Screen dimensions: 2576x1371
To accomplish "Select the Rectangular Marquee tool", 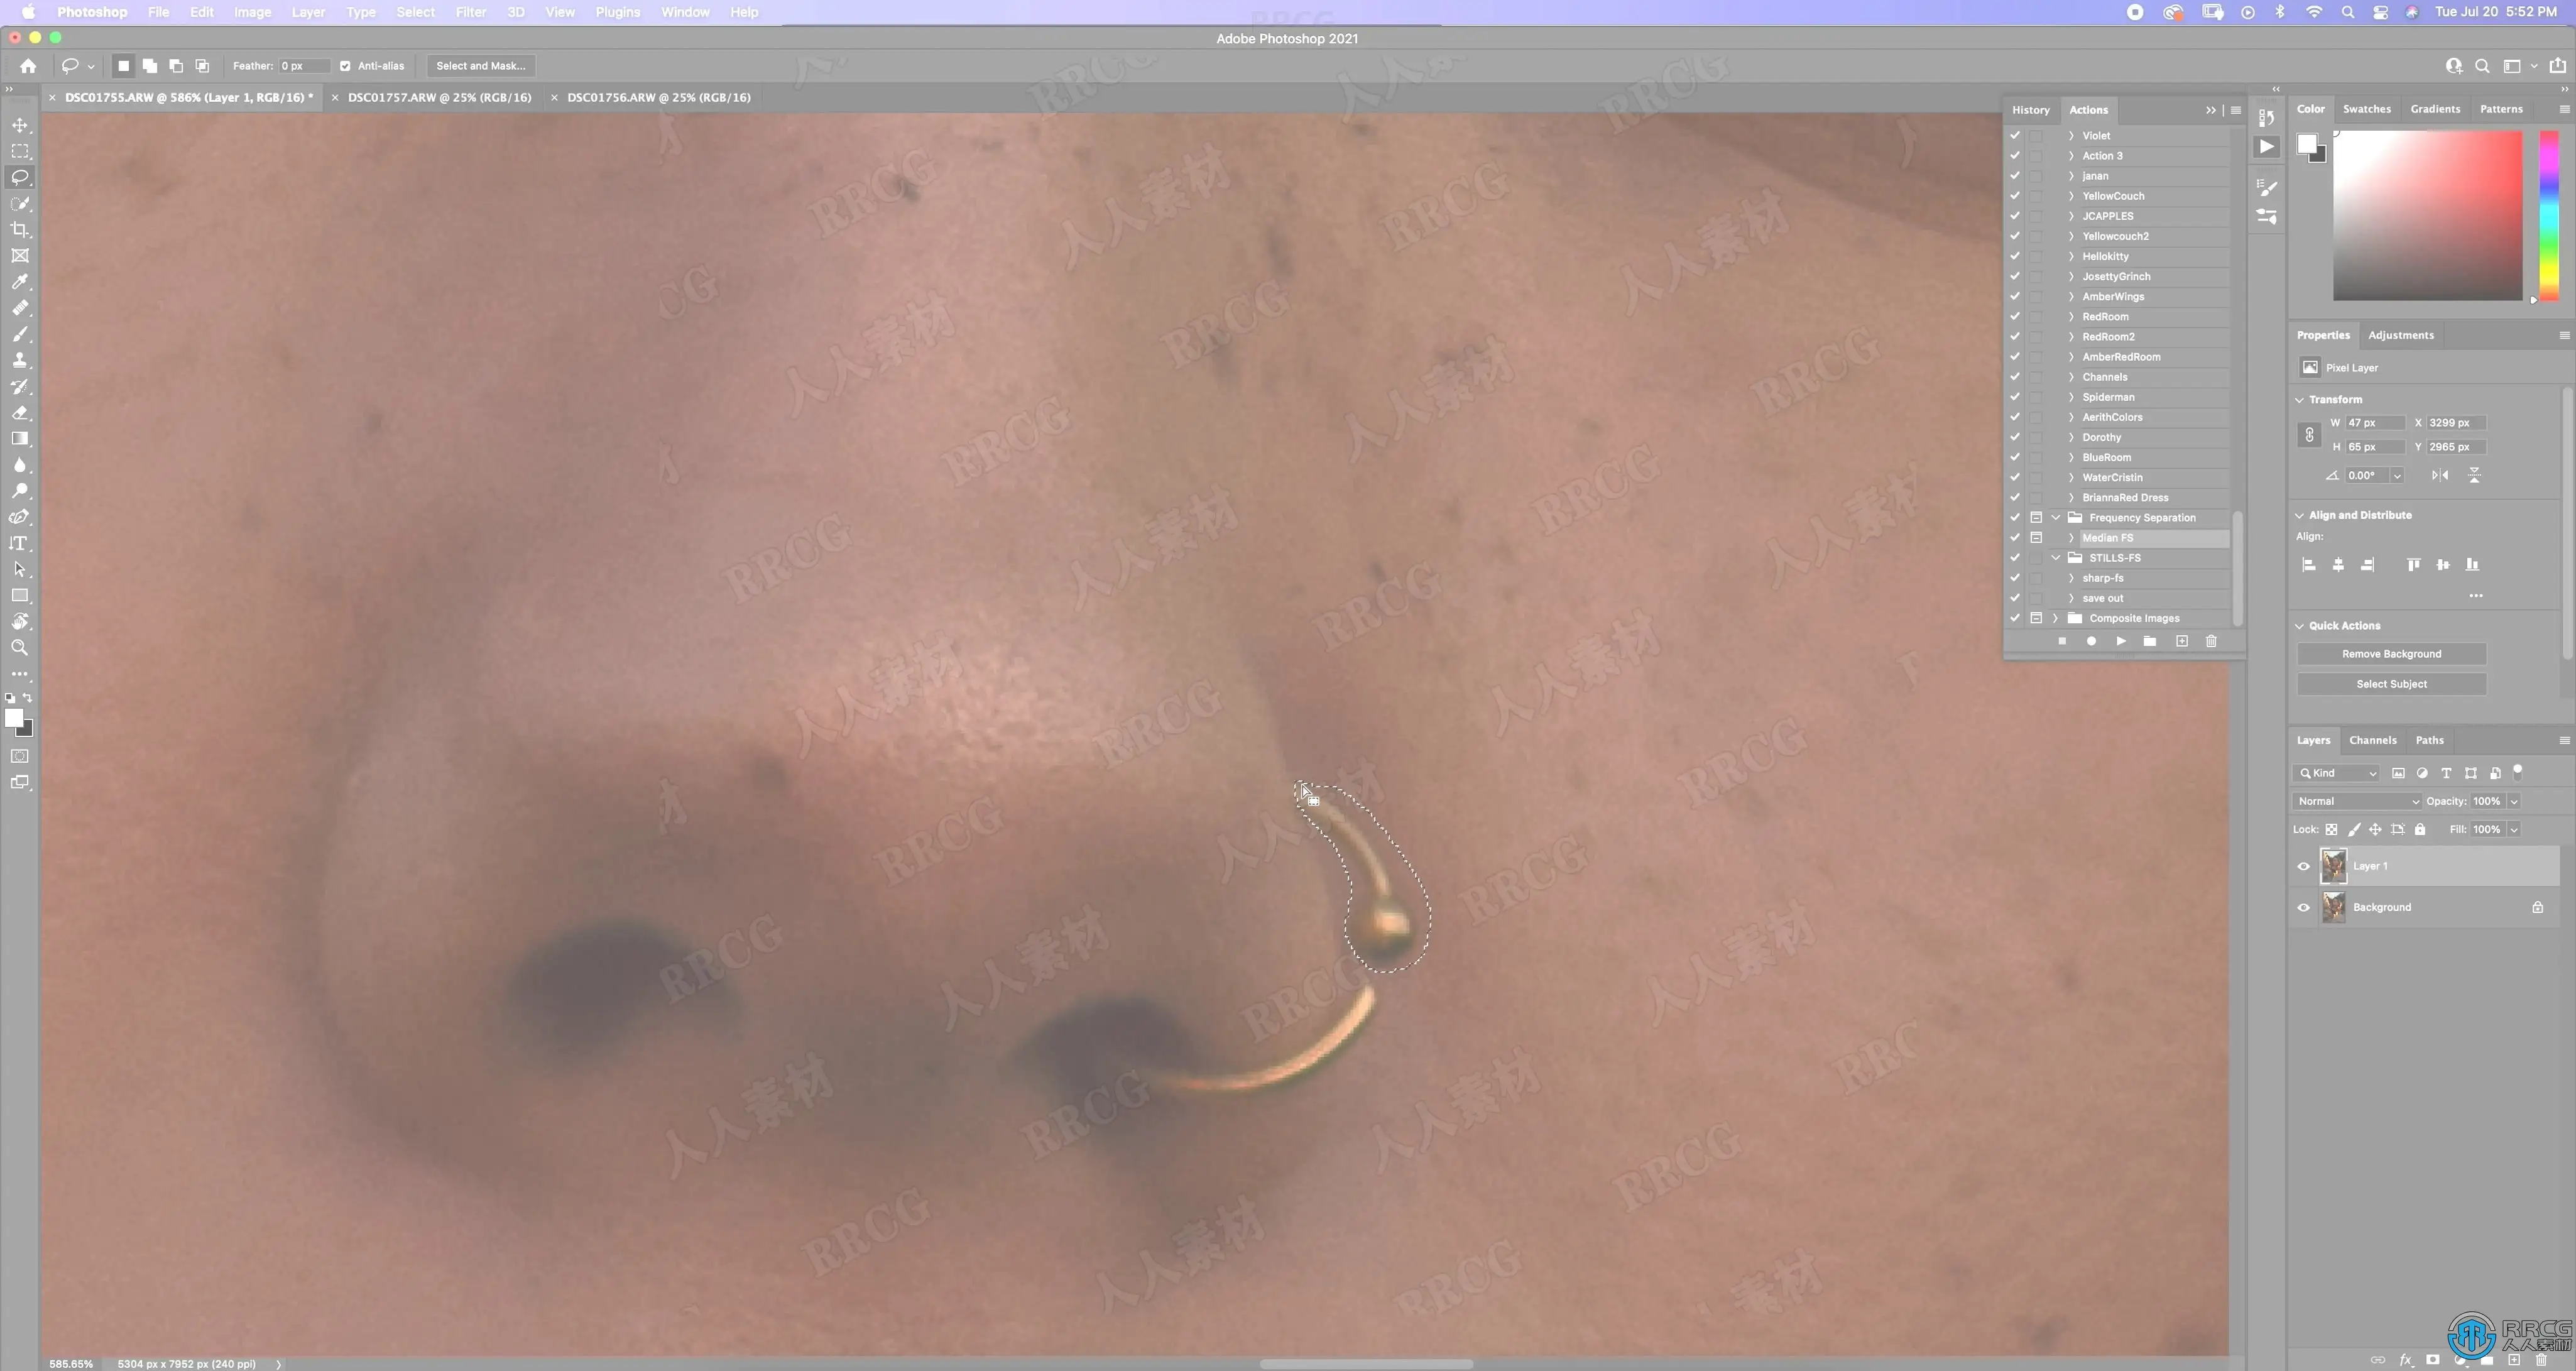I will 20,152.
